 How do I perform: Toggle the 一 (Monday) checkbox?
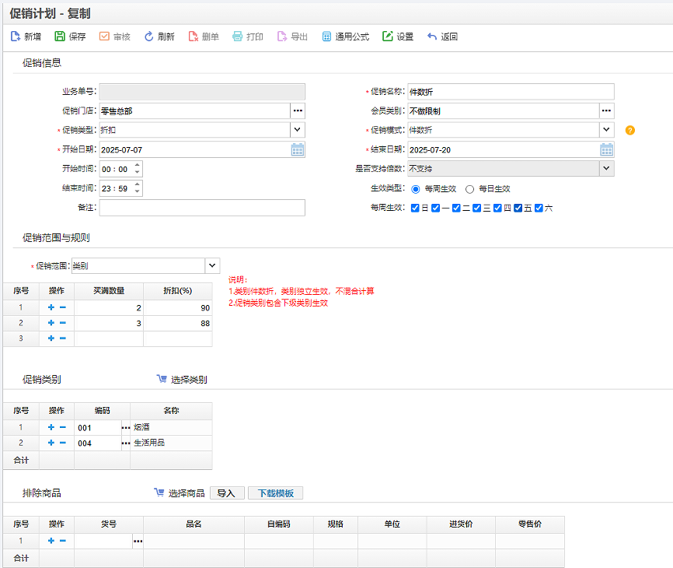pyautogui.click(x=436, y=208)
